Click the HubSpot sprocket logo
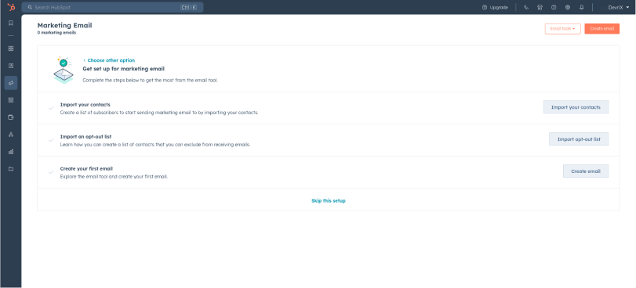The image size is (636, 288). tap(11, 7)
